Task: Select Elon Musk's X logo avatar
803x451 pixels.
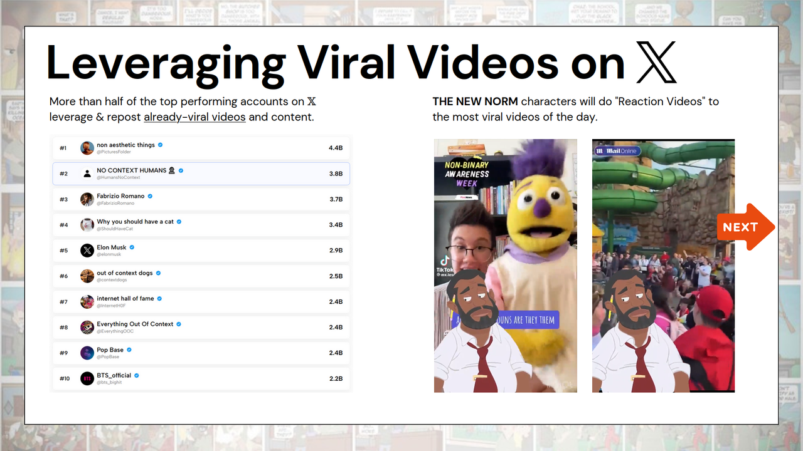Action: pos(87,251)
